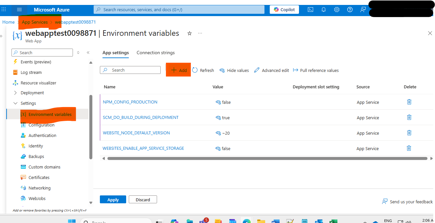Image resolution: width=435 pixels, height=223 pixels.
Task: Launch Copilot from the header
Action: point(285,10)
